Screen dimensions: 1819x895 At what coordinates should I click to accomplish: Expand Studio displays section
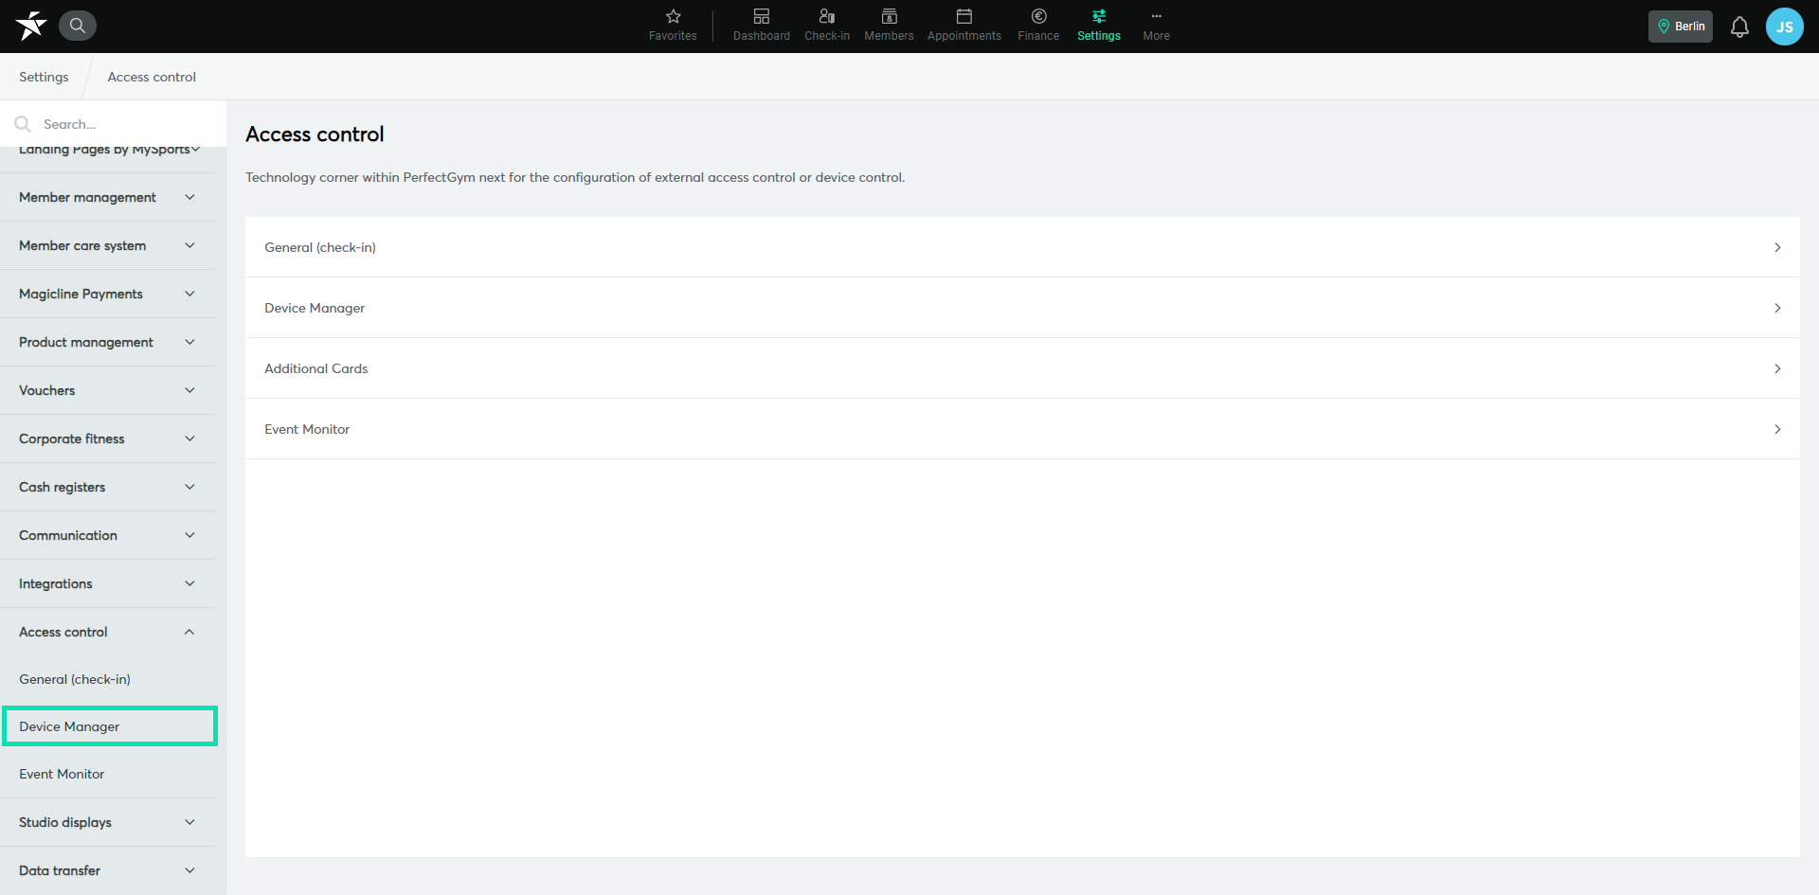(107, 822)
